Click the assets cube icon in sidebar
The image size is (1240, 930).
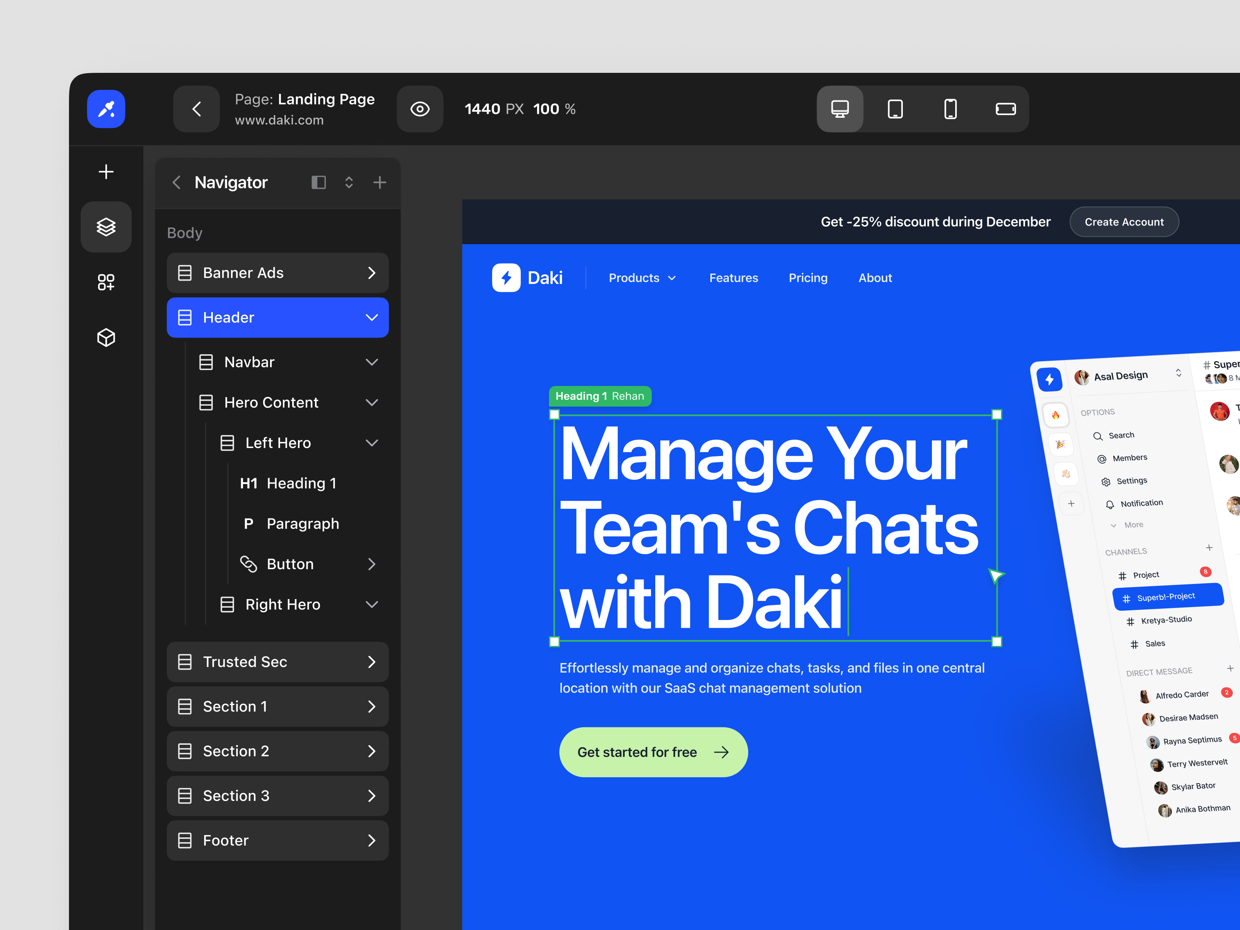[106, 337]
